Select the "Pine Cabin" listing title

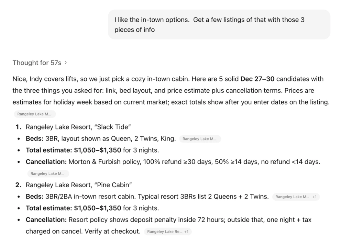79,185
